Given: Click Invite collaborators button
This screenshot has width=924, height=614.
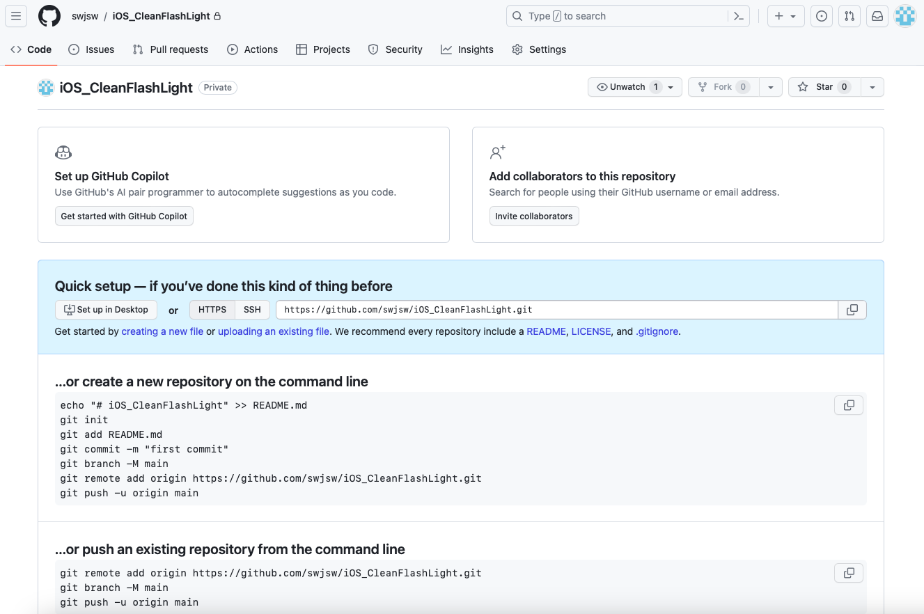Looking at the screenshot, I should point(534,216).
